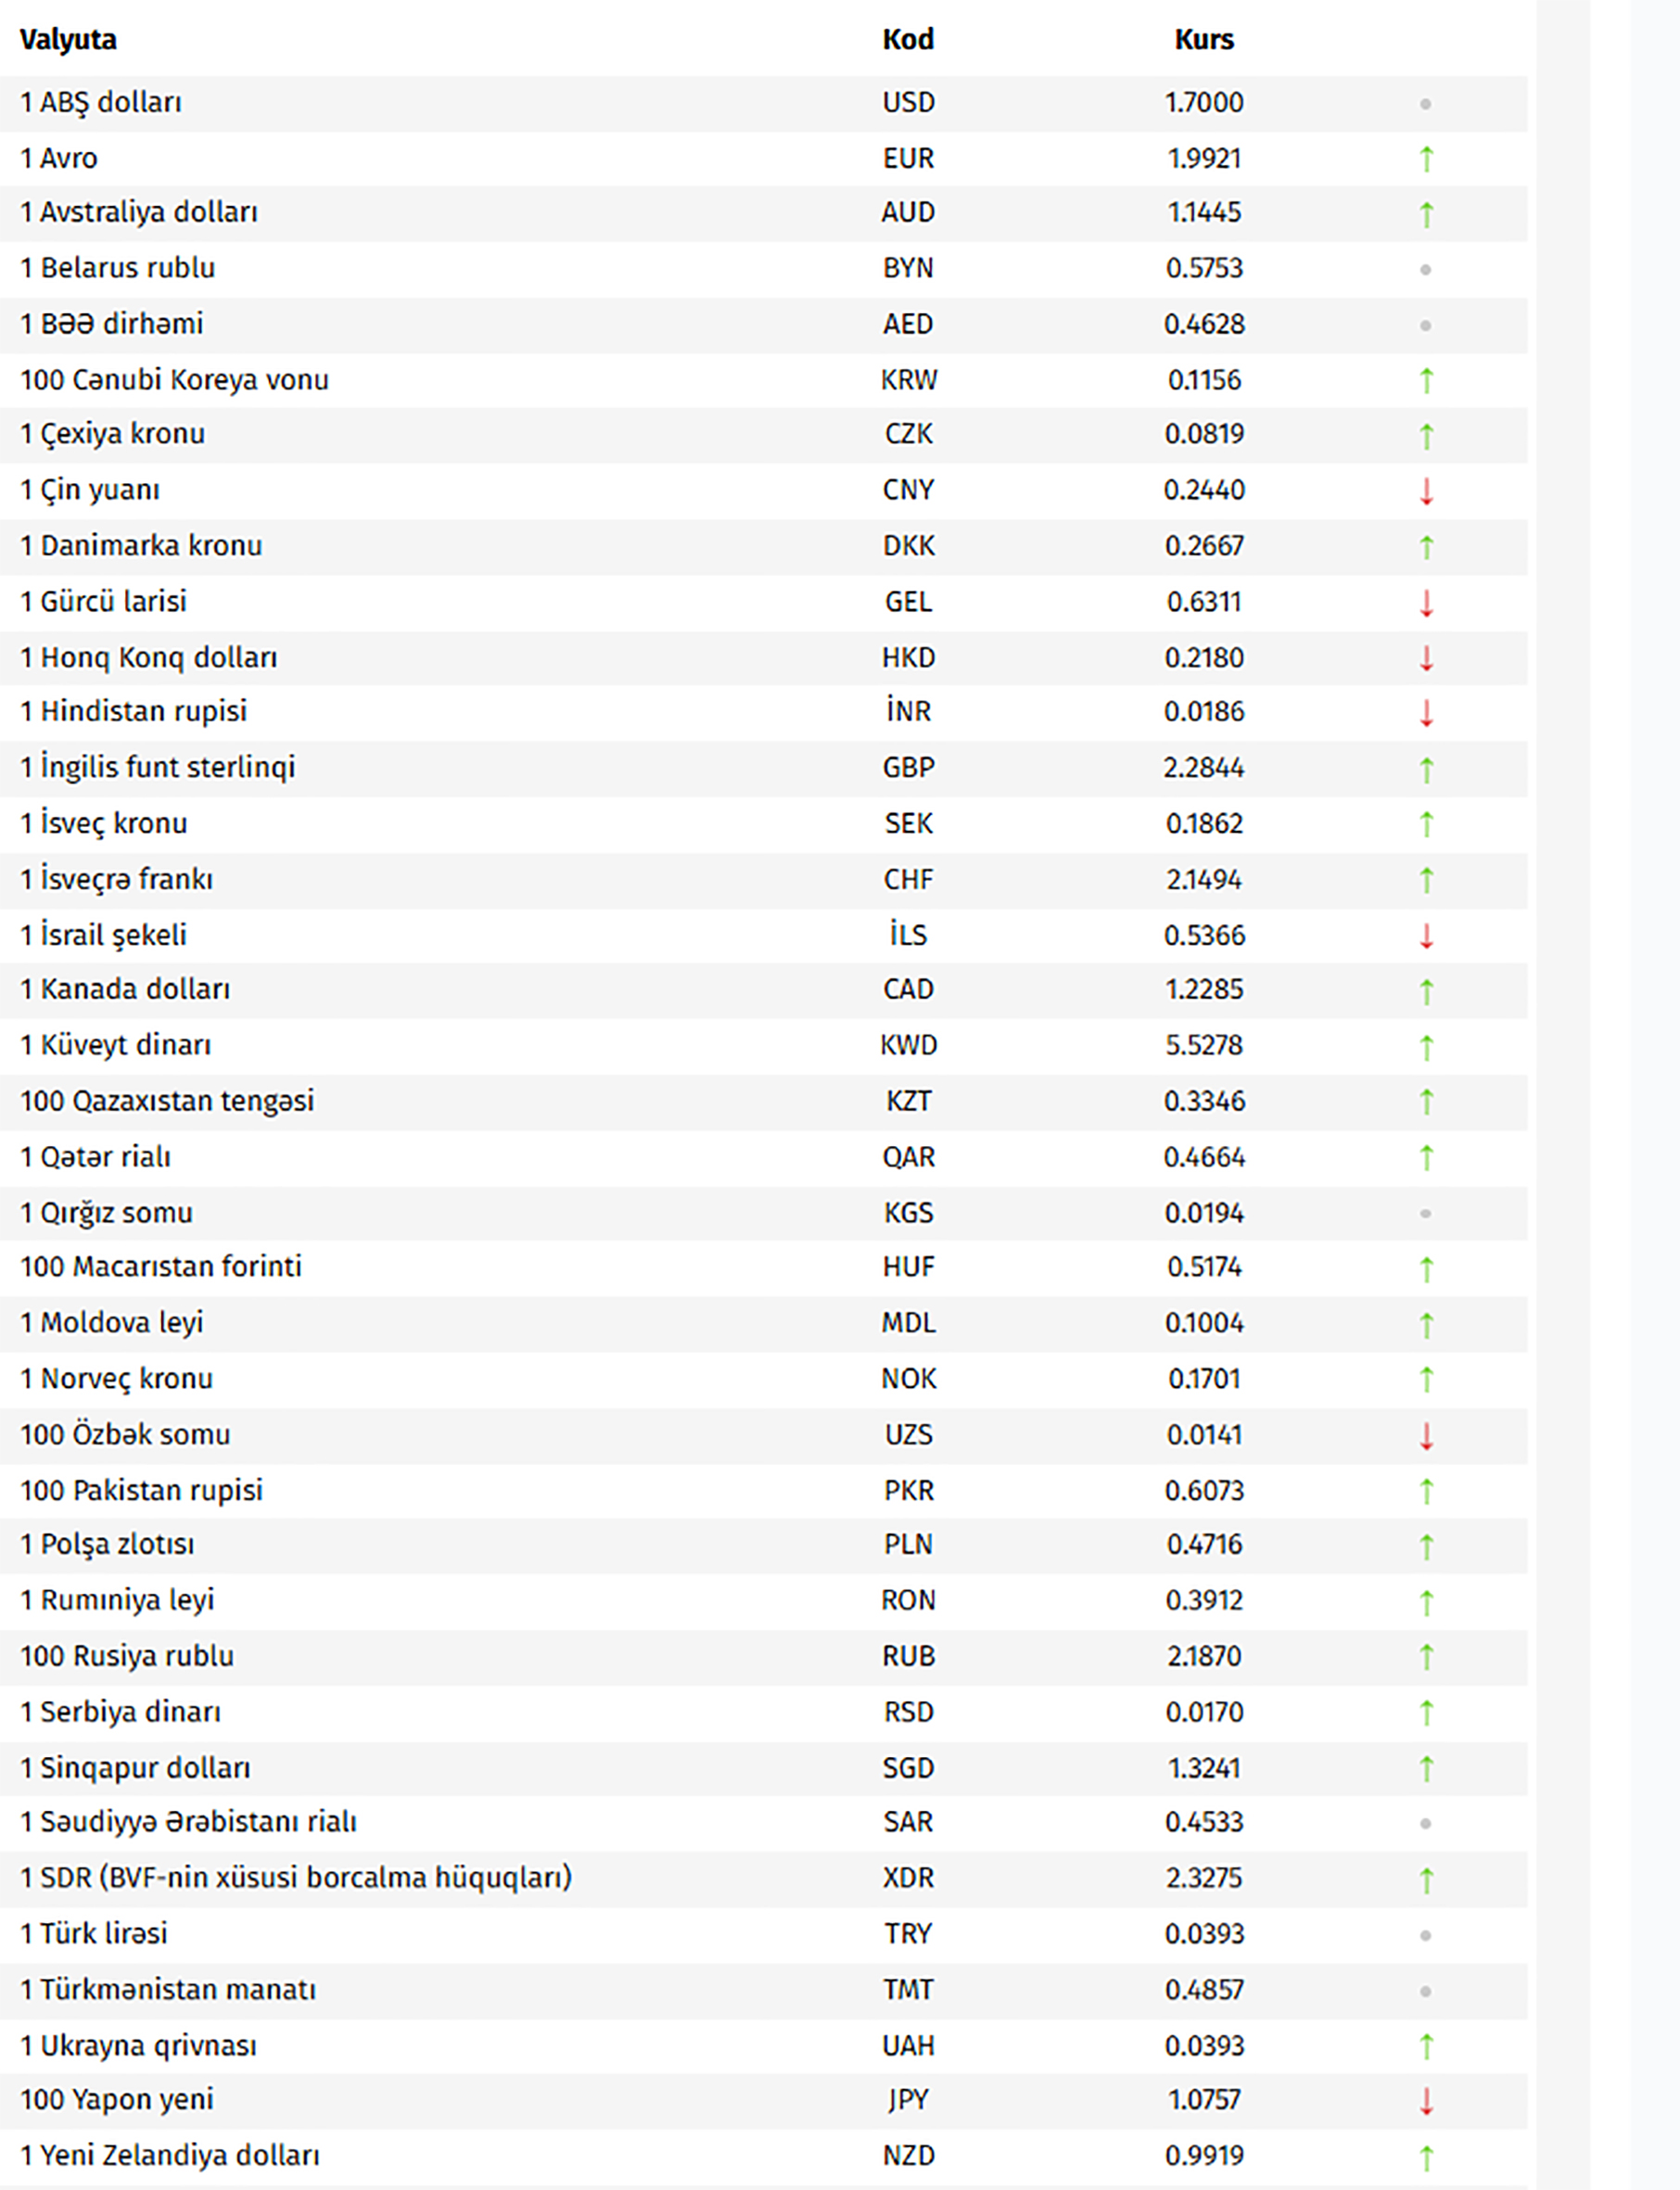
Task: Click the green up arrow for KWD
Action: (1426, 1047)
